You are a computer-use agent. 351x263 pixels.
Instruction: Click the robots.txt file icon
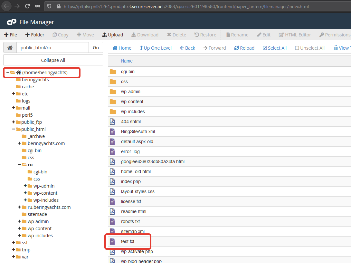coord(112,221)
